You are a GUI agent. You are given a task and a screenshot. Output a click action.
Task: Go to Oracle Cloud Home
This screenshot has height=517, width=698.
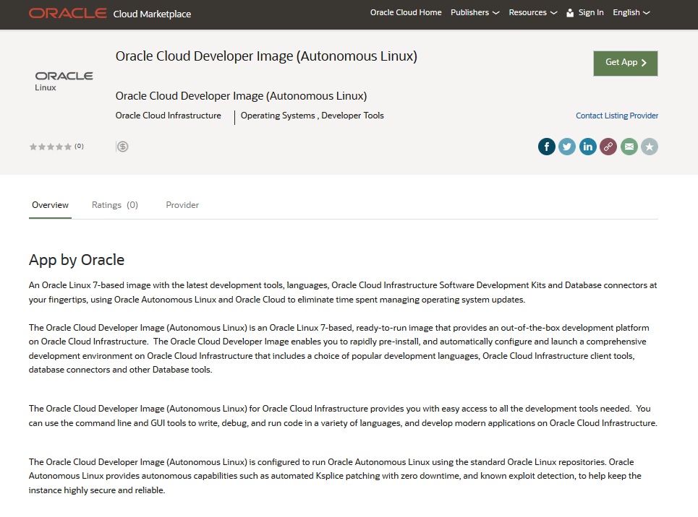pyautogui.click(x=406, y=12)
